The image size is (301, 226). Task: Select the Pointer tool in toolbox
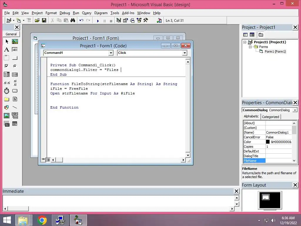(7, 41)
